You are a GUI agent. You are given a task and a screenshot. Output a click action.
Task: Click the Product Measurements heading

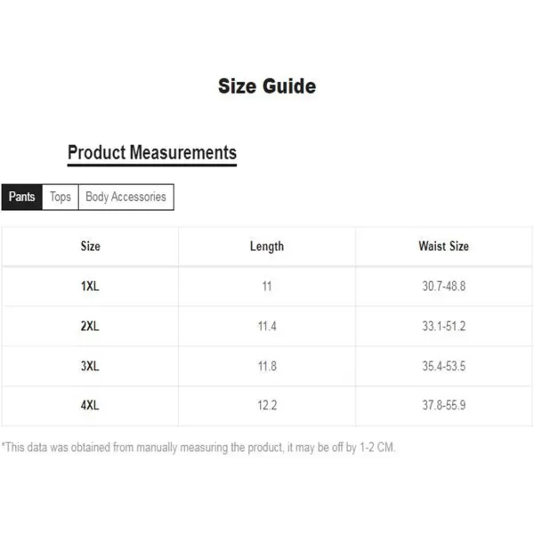point(152,152)
